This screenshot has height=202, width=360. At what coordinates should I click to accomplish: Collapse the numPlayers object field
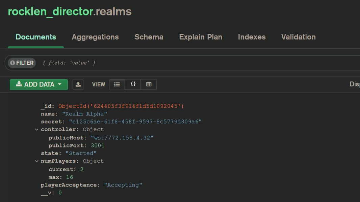tap(36, 161)
